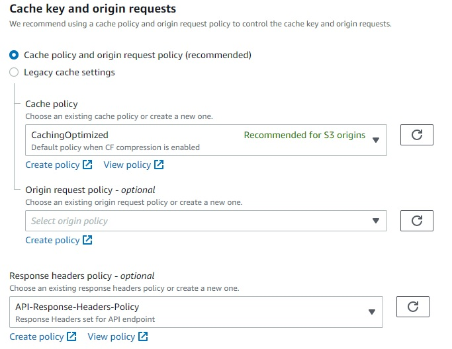452x349 pixels.
Task: Open View policy link under Cache policy
Action: click(127, 165)
